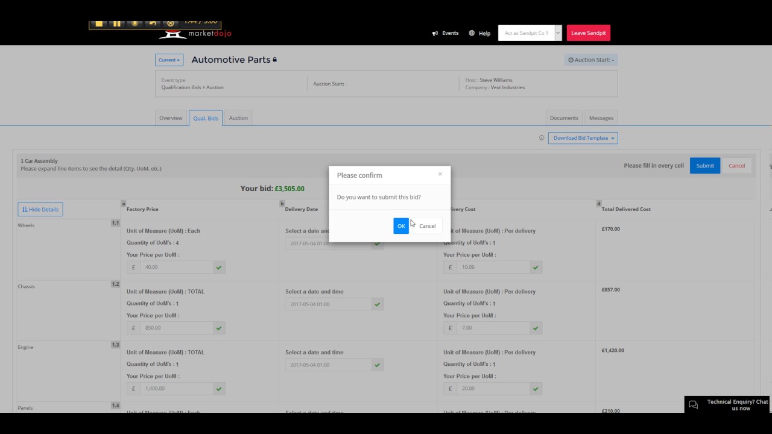Open the Documents tab
The width and height of the screenshot is (772, 434).
pyautogui.click(x=564, y=118)
